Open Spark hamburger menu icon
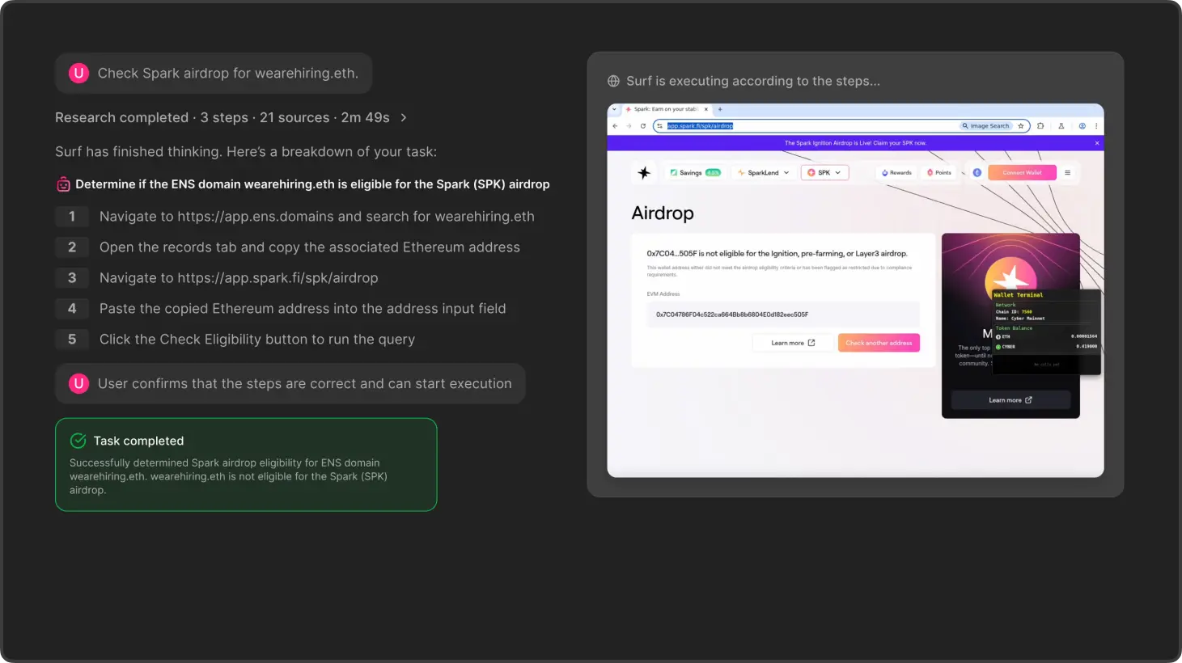 coord(1067,172)
